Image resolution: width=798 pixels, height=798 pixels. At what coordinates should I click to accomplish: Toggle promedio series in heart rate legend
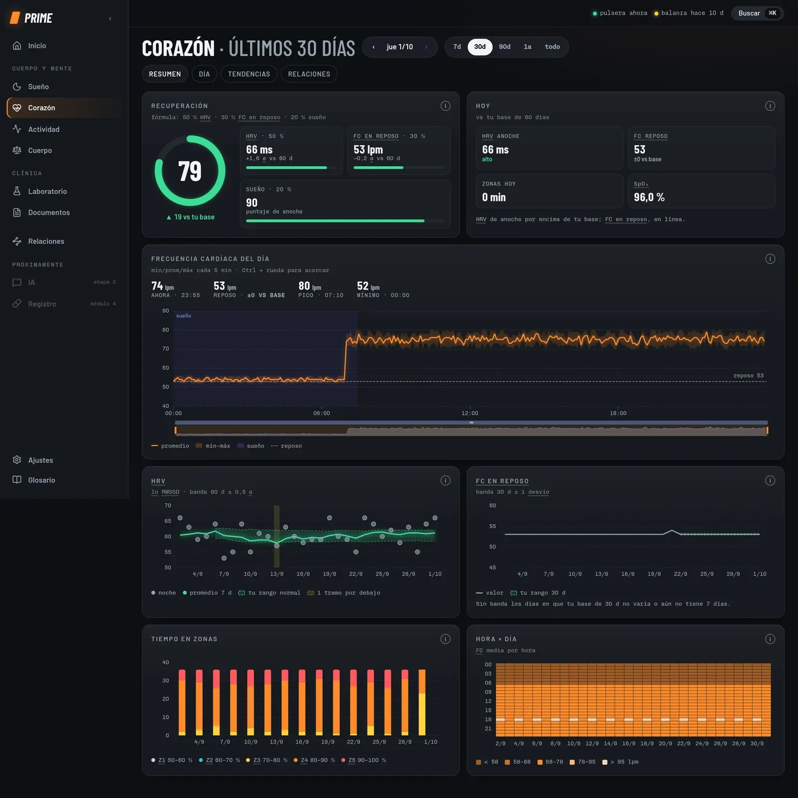170,446
